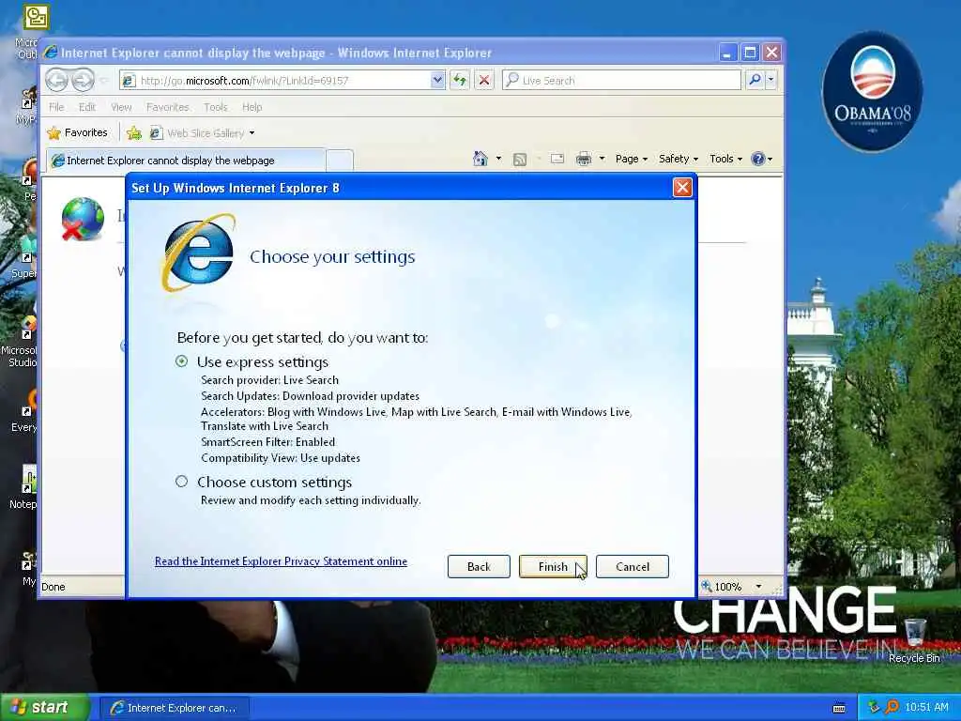The width and height of the screenshot is (961, 721).
Task: Open the Favorites star button
Action: (x=77, y=132)
